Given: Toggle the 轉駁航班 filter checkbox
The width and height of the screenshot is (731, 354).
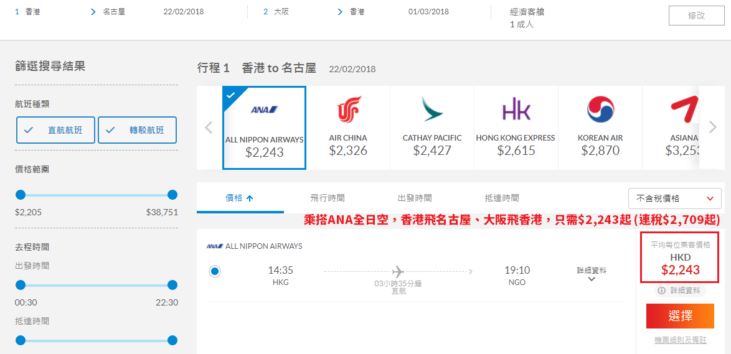Looking at the screenshot, I should (x=137, y=130).
